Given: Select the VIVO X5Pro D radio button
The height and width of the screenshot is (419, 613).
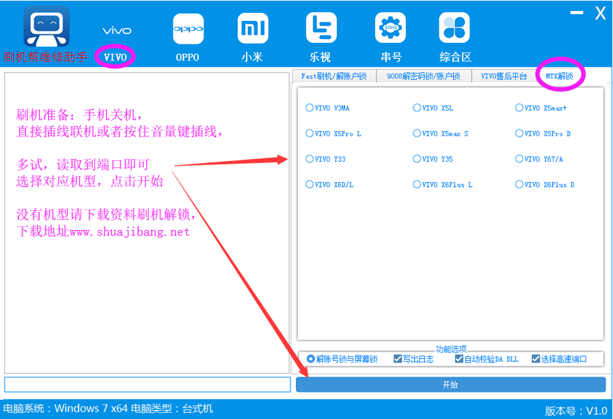Looking at the screenshot, I should coord(519,134).
